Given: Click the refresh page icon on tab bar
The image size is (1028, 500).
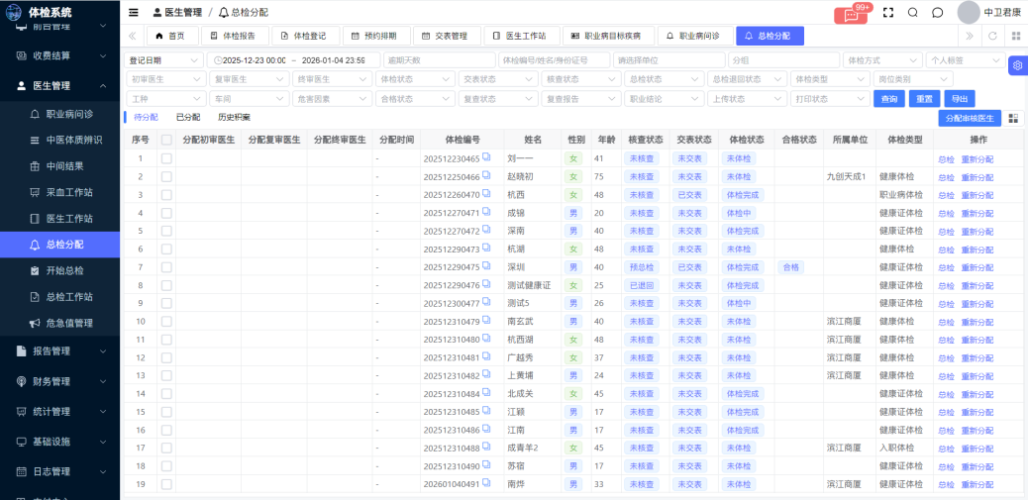Looking at the screenshot, I should pyautogui.click(x=992, y=36).
